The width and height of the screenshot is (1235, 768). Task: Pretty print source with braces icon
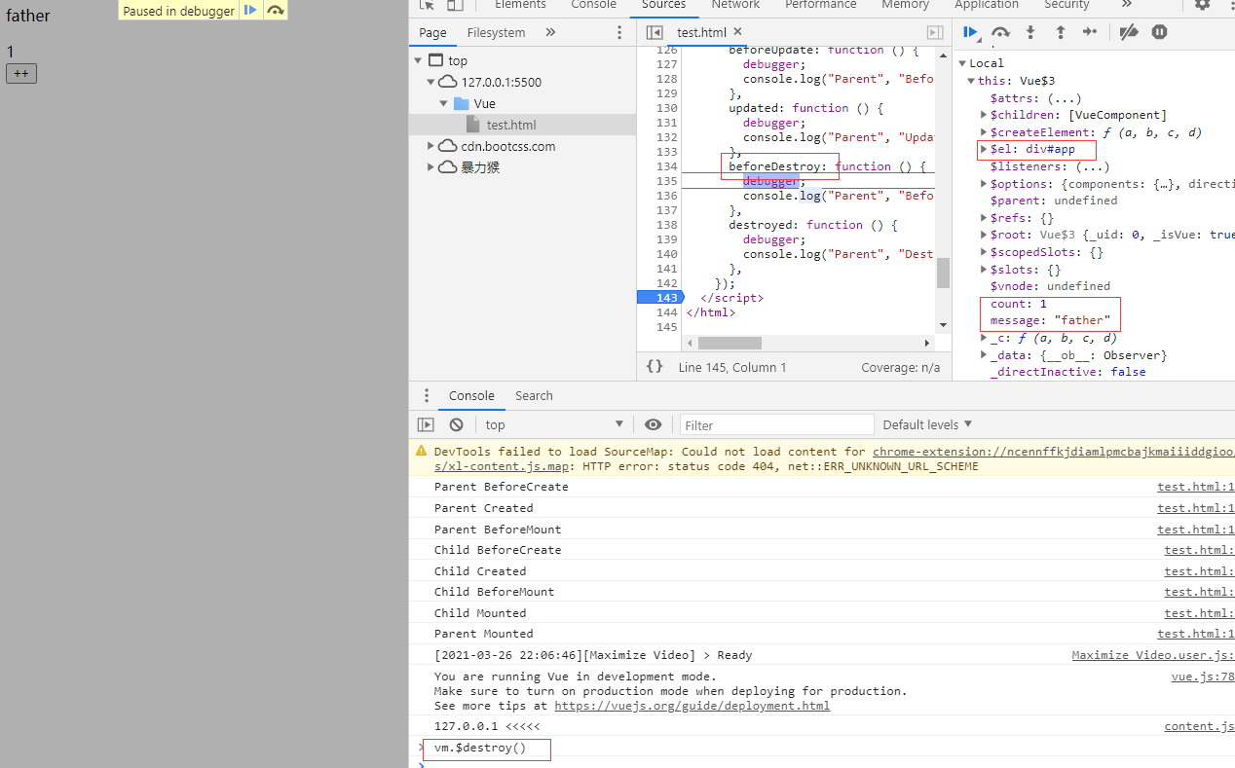pyautogui.click(x=655, y=367)
